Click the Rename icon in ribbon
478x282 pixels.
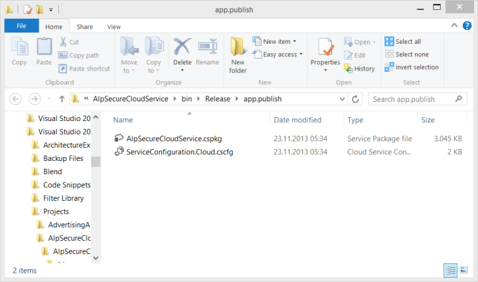click(x=207, y=53)
